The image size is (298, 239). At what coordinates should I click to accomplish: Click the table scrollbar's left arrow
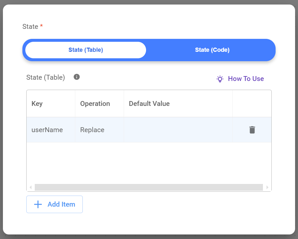pos(31,188)
